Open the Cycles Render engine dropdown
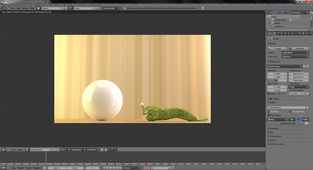The width and height of the screenshot is (313, 170). [x=111, y=8]
